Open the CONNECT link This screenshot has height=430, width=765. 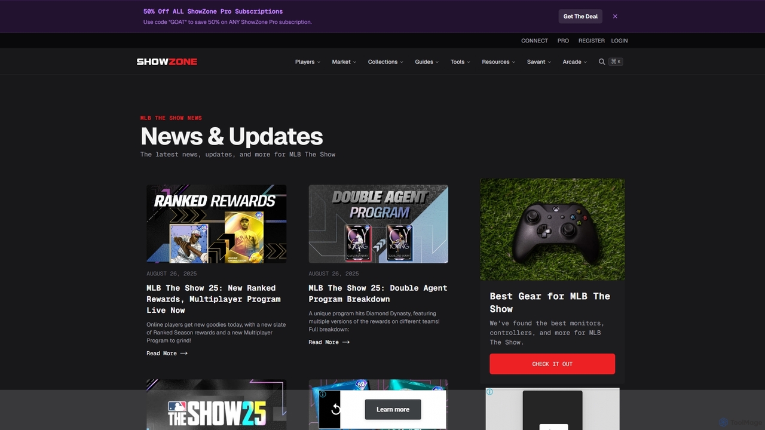[x=534, y=41]
